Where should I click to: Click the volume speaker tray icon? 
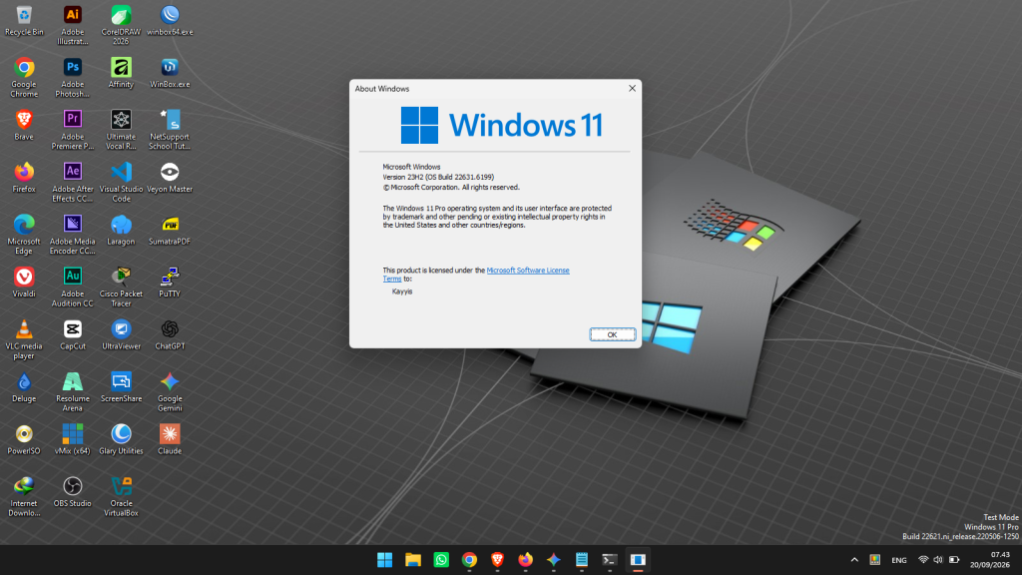coord(938,560)
